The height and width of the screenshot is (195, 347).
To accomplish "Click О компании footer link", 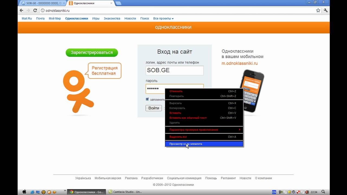I will [264, 178].
